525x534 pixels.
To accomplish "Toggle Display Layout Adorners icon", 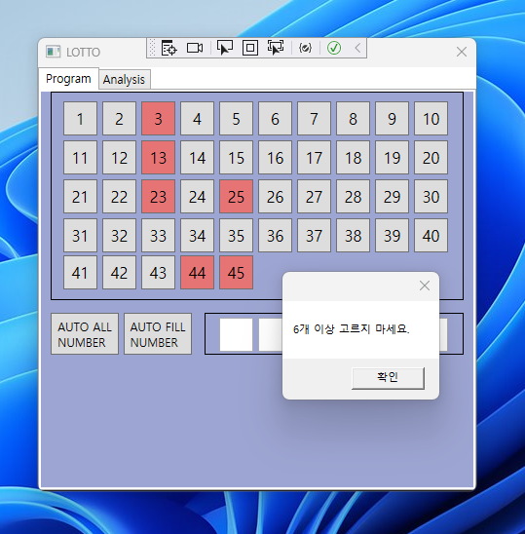I will [250, 48].
